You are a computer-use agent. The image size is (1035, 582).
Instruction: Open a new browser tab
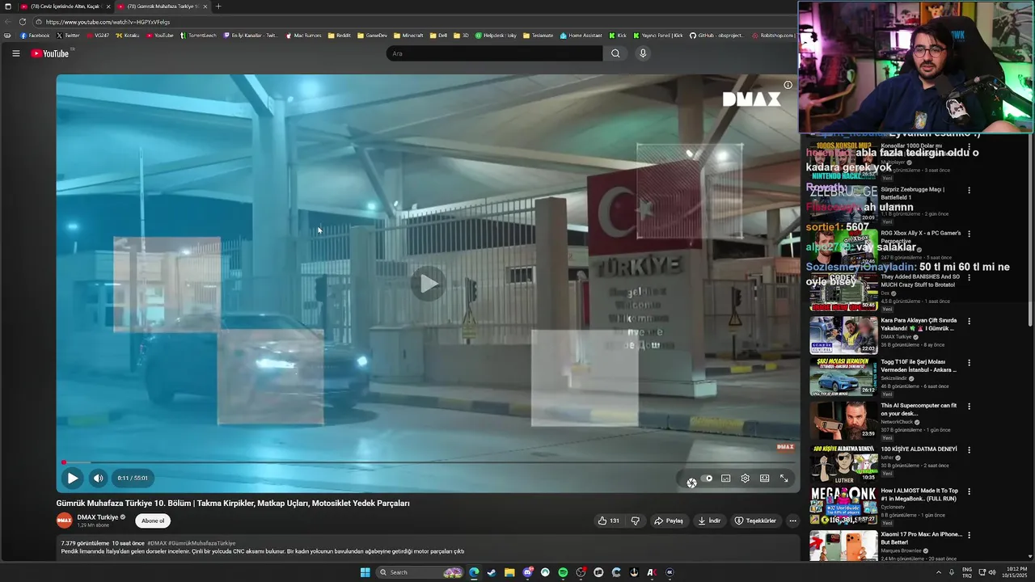(x=218, y=6)
